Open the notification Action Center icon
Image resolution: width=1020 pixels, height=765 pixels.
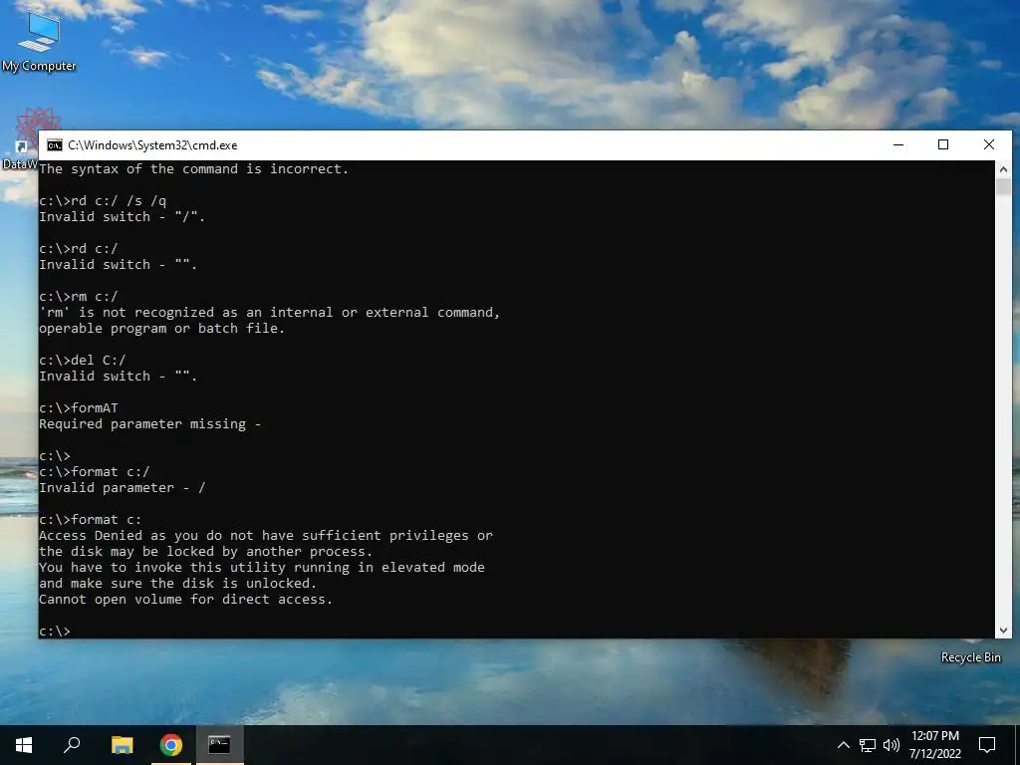click(987, 745)
